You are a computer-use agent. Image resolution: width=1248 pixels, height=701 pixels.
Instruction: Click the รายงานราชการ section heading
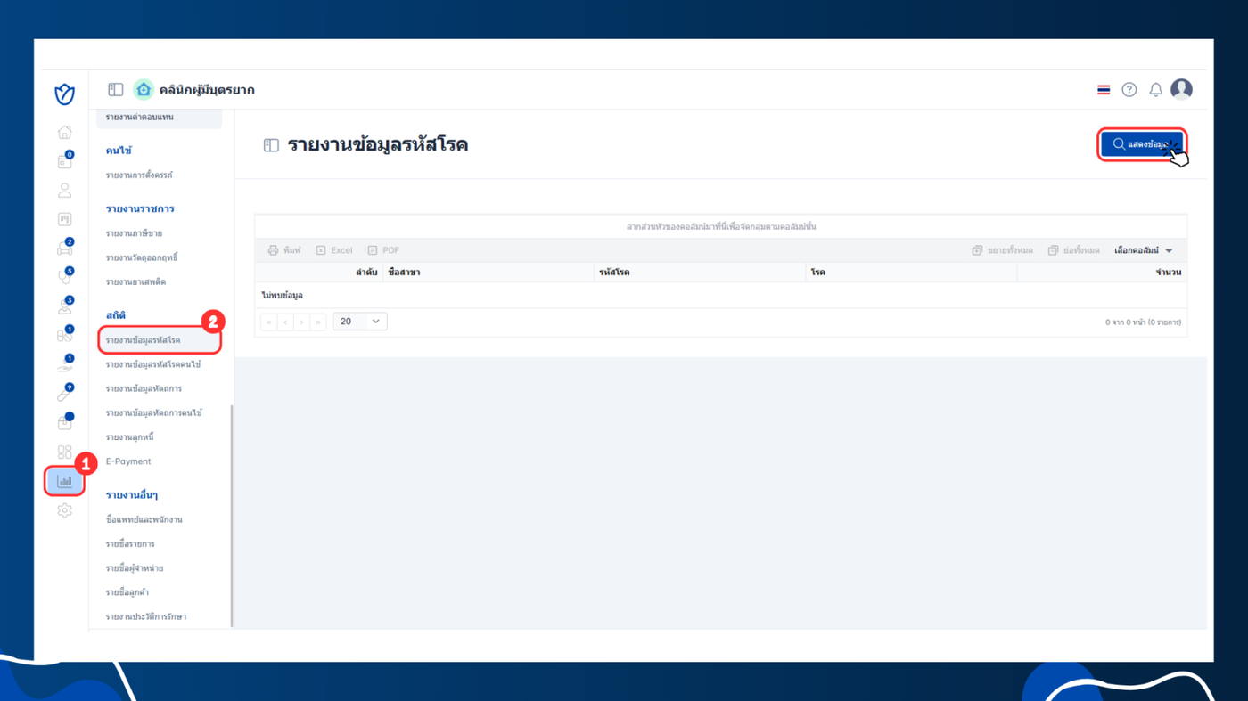point(140,208)
